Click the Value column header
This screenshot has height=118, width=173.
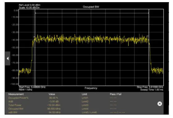(x=52, y=94)
